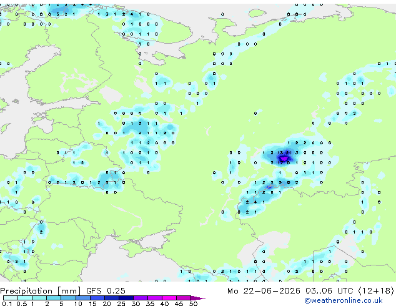Click the "30" legend label
The height and width of the screenshot is (306, 396).
tap(136, 304)
